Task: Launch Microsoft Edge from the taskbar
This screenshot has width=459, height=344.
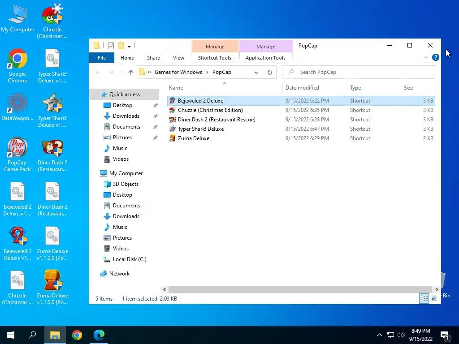Action: [99, 335]
